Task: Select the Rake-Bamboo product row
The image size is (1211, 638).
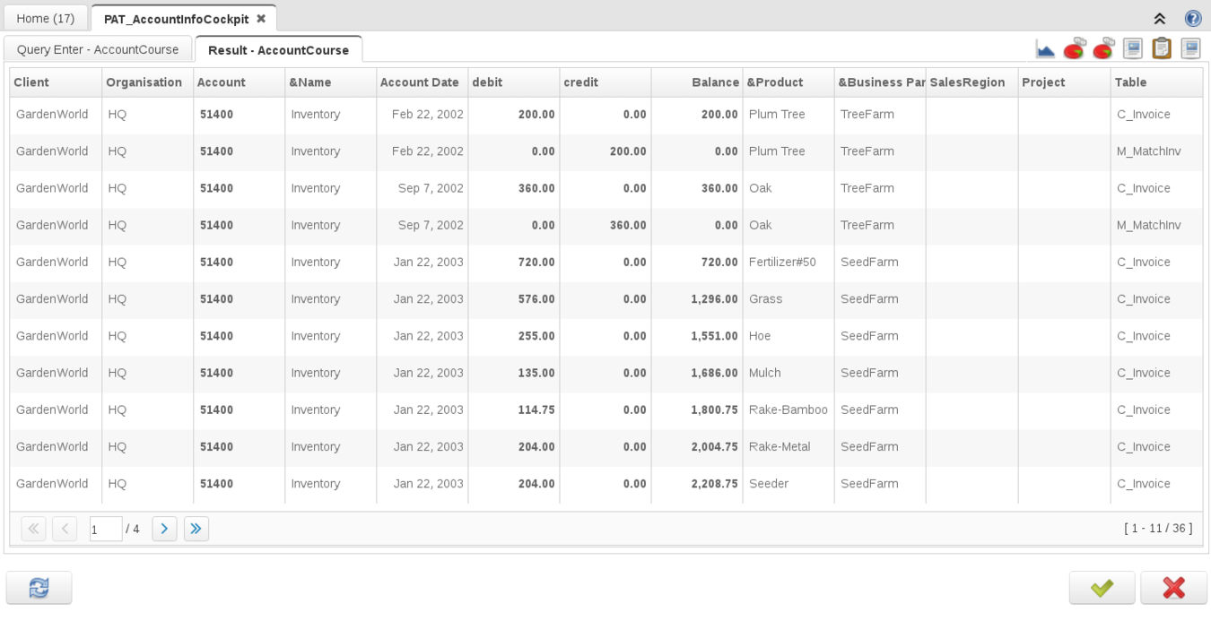Action: [788, 410]
